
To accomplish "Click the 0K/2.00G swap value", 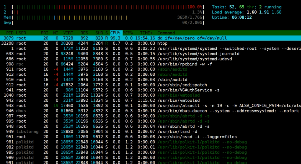I will (x=192, y=23).
